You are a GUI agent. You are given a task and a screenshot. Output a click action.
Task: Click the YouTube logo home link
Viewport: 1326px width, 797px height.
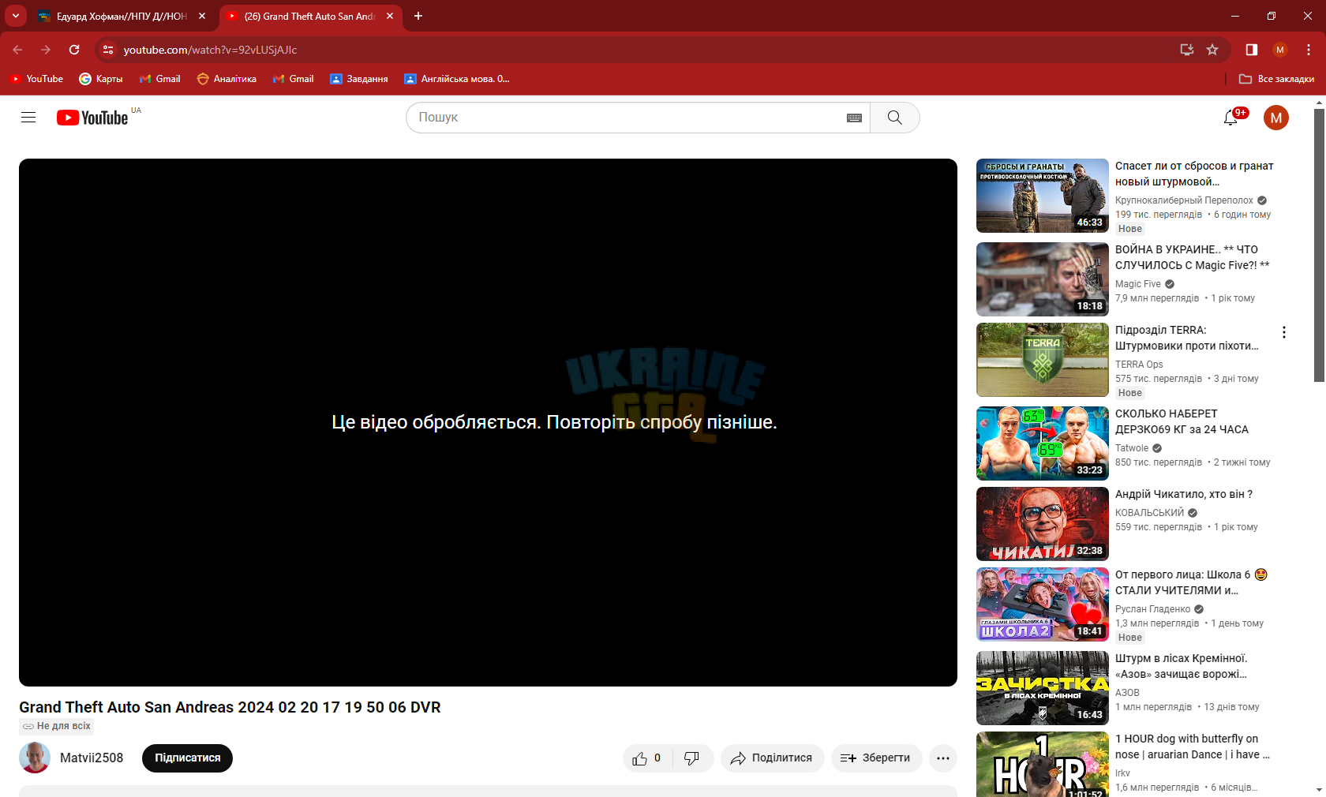(92, 118)
